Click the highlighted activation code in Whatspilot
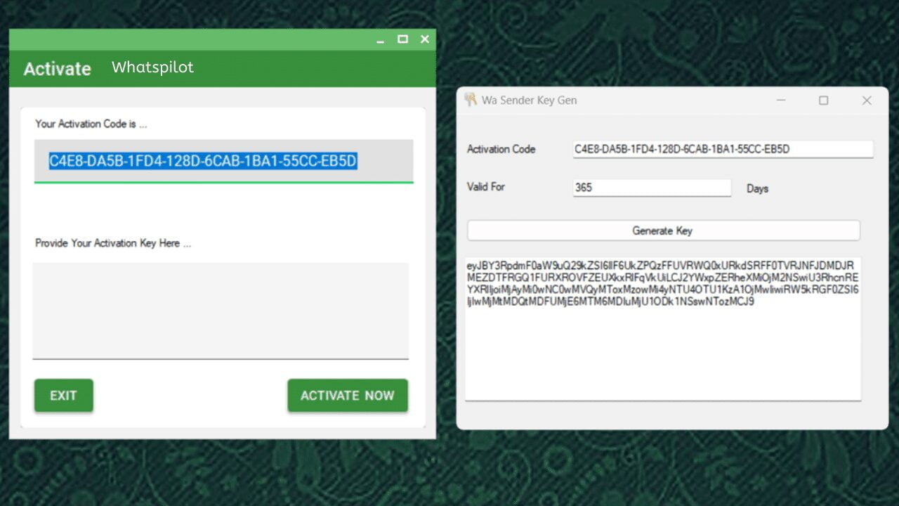Viewport: 899px width, 506px height. (x=203, y=162)
